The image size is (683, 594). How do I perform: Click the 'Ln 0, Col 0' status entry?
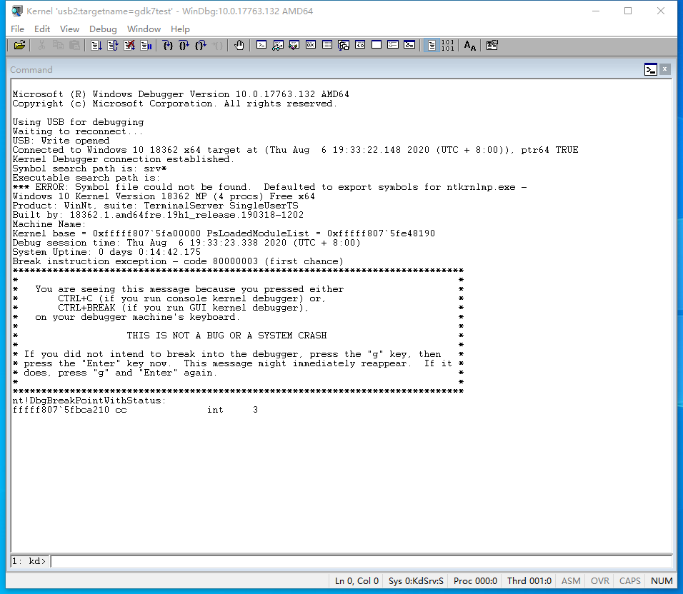[357, 581]
